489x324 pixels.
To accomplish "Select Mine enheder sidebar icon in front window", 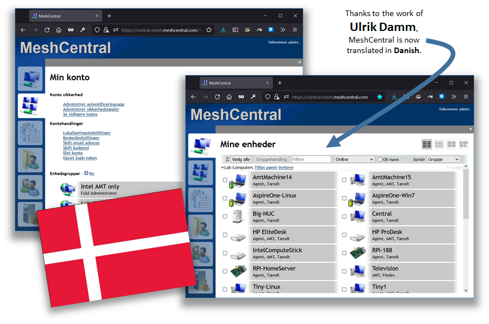I will coord(201,145).
